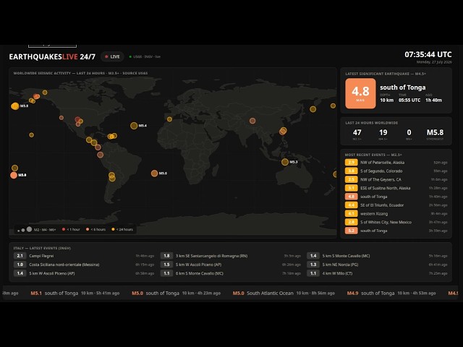Select the 4 km W Milo (CT) event
463x347 pixels.
(x=378, y=273)
